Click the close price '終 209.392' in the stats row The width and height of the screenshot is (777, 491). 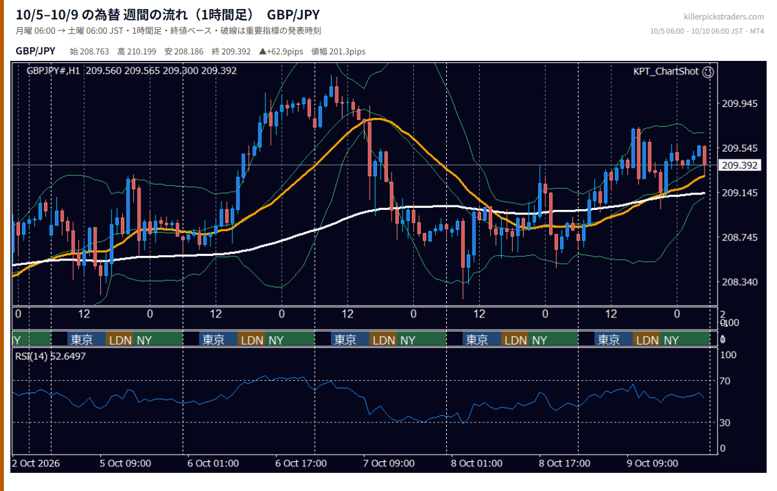pos(231,52)
